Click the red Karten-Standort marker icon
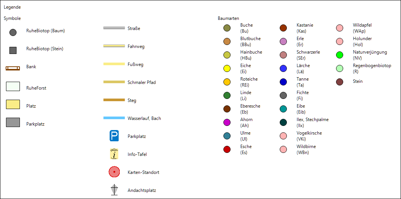Viewport: 401px width, 199px height. 114,172
